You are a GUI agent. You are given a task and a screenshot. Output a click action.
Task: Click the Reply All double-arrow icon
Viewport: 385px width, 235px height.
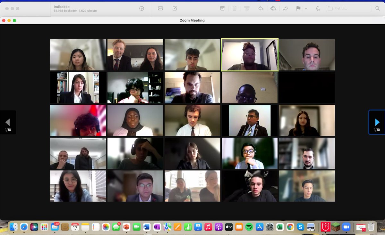pos(273,8)
